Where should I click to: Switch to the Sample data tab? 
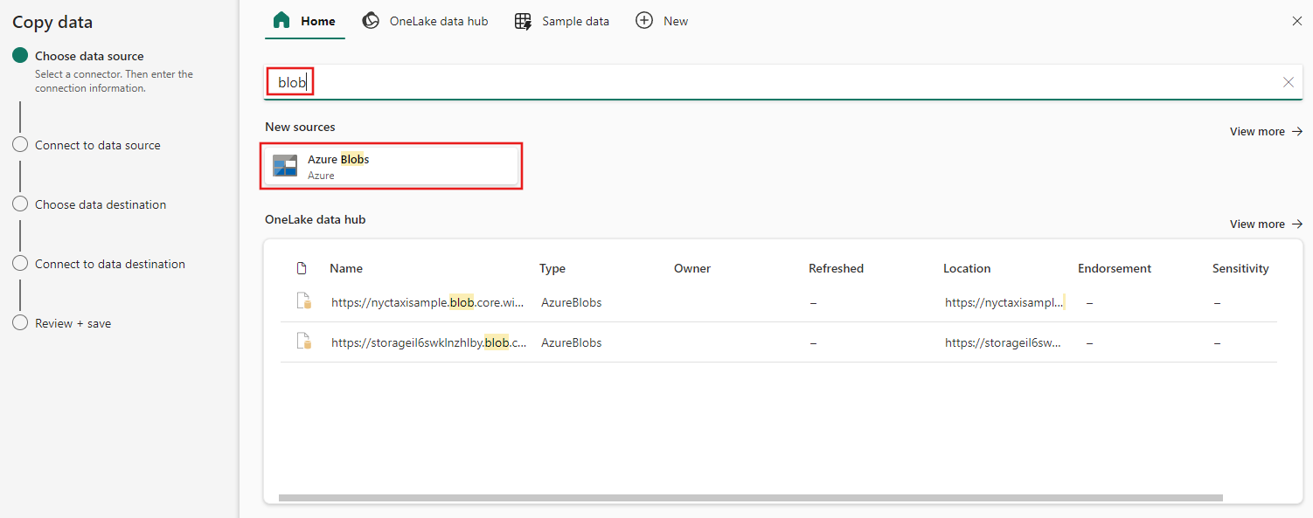click(562, 21)
